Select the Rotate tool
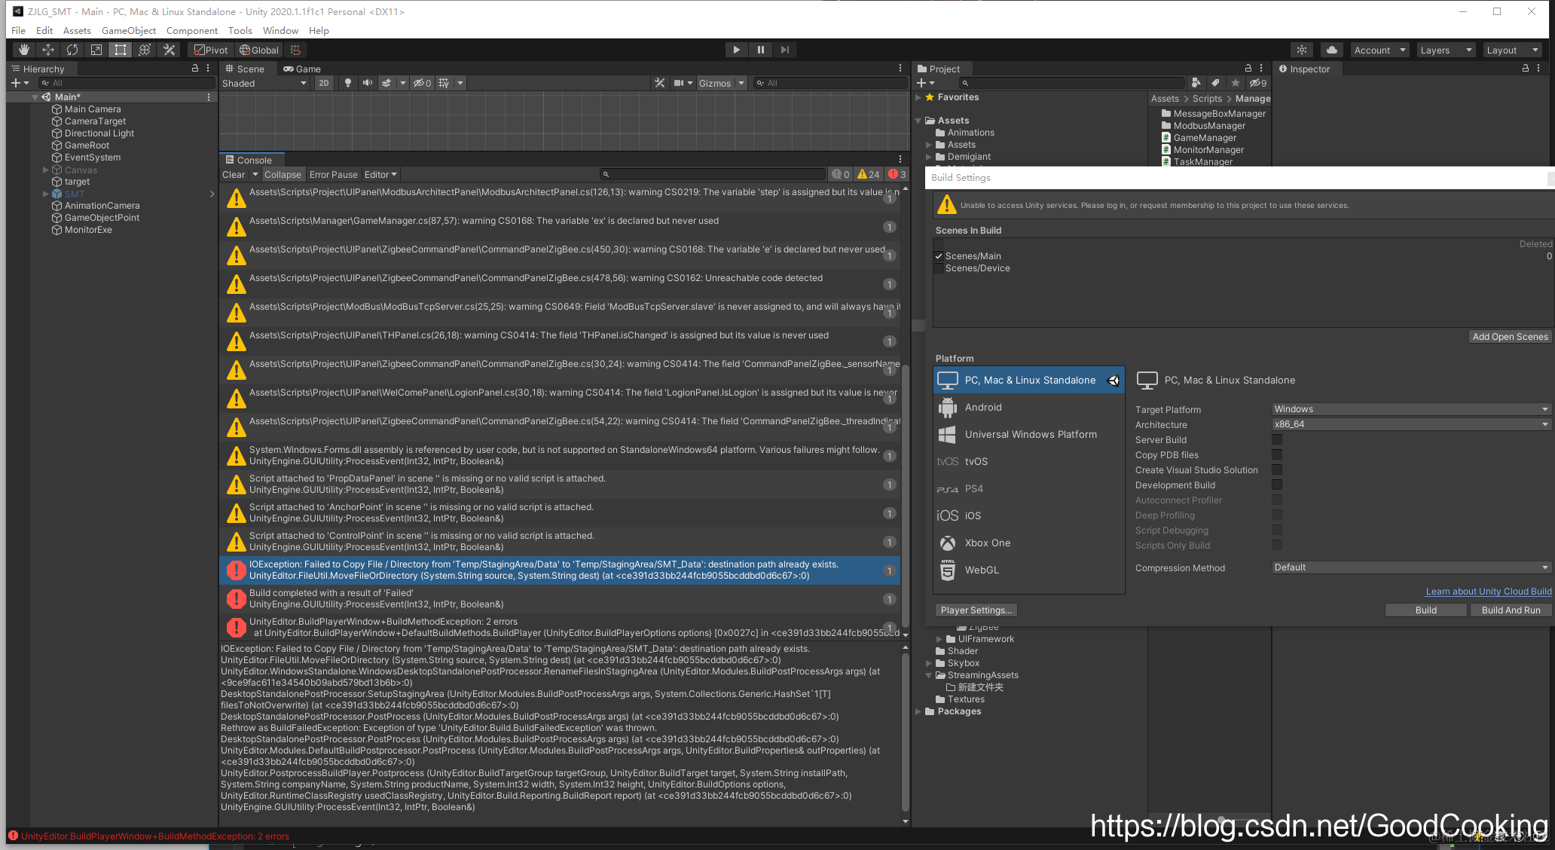1555x850 pixels. click(72, 49)
